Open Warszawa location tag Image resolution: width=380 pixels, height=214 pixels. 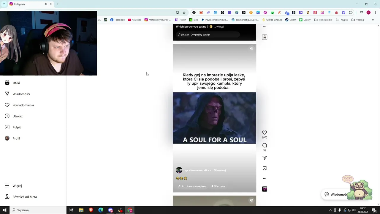click(218, 186)
